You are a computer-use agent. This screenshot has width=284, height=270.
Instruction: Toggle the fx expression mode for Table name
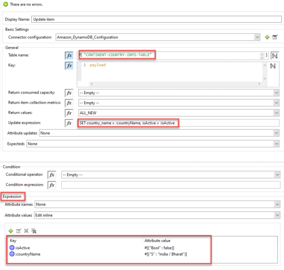click(x=69, y=56)
